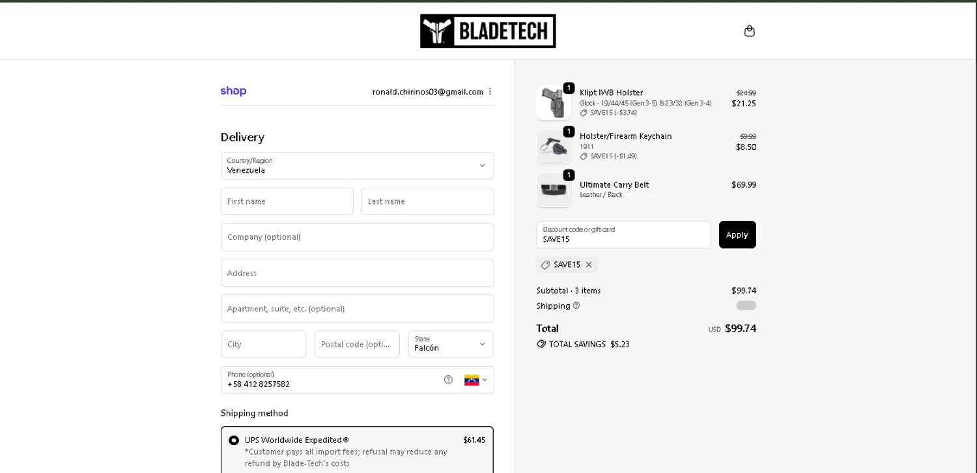Screen dimensions: 977x473
Task: Click the $69.99 belt price
Action: 744,184
